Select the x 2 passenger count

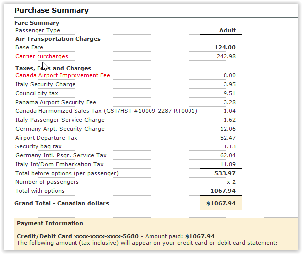tap(231, 182)
